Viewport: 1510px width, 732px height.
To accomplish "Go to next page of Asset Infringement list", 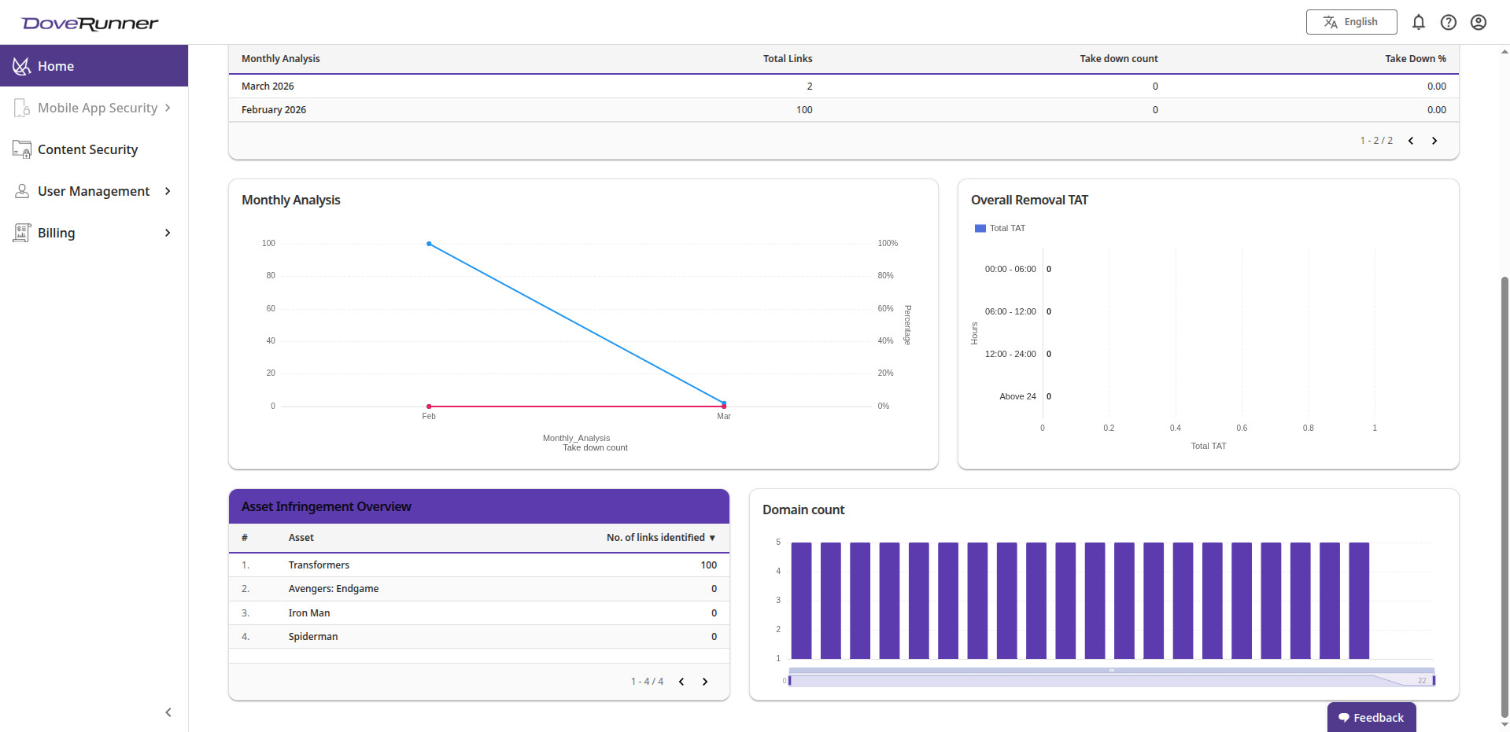I will point(705,682).
